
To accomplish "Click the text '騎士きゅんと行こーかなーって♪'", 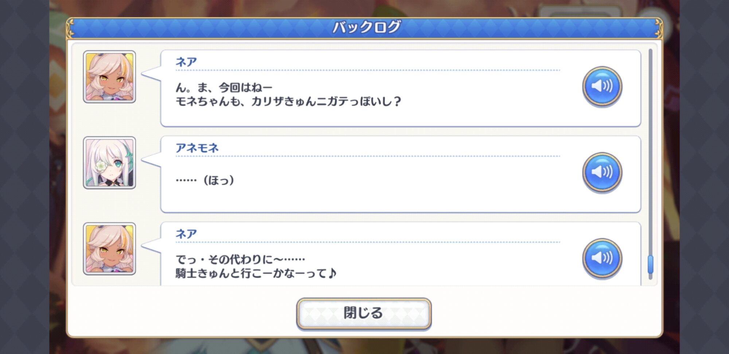I will tap(256, 273).
